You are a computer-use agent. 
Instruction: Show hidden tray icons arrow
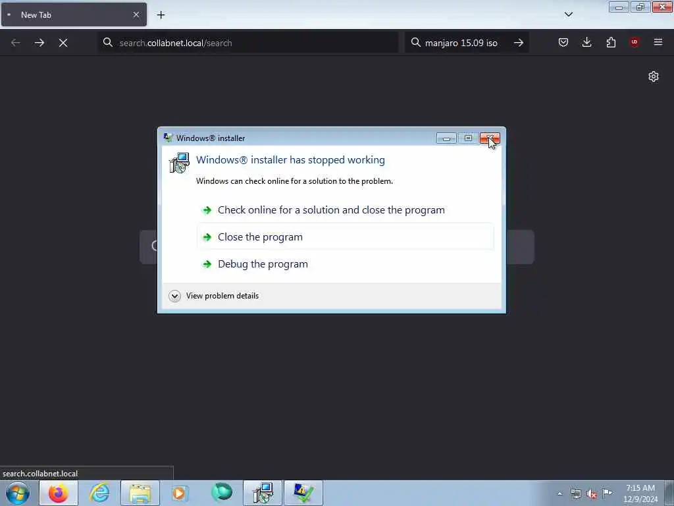559,493
